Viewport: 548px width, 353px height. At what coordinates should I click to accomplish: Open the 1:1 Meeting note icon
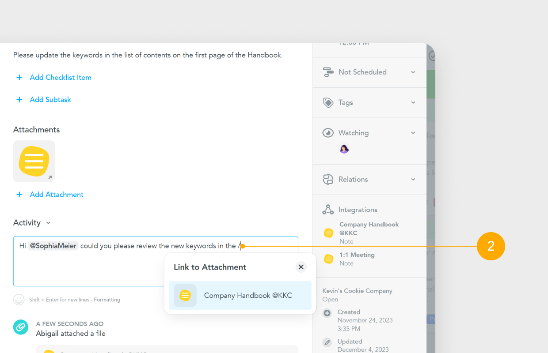(328, 259)
